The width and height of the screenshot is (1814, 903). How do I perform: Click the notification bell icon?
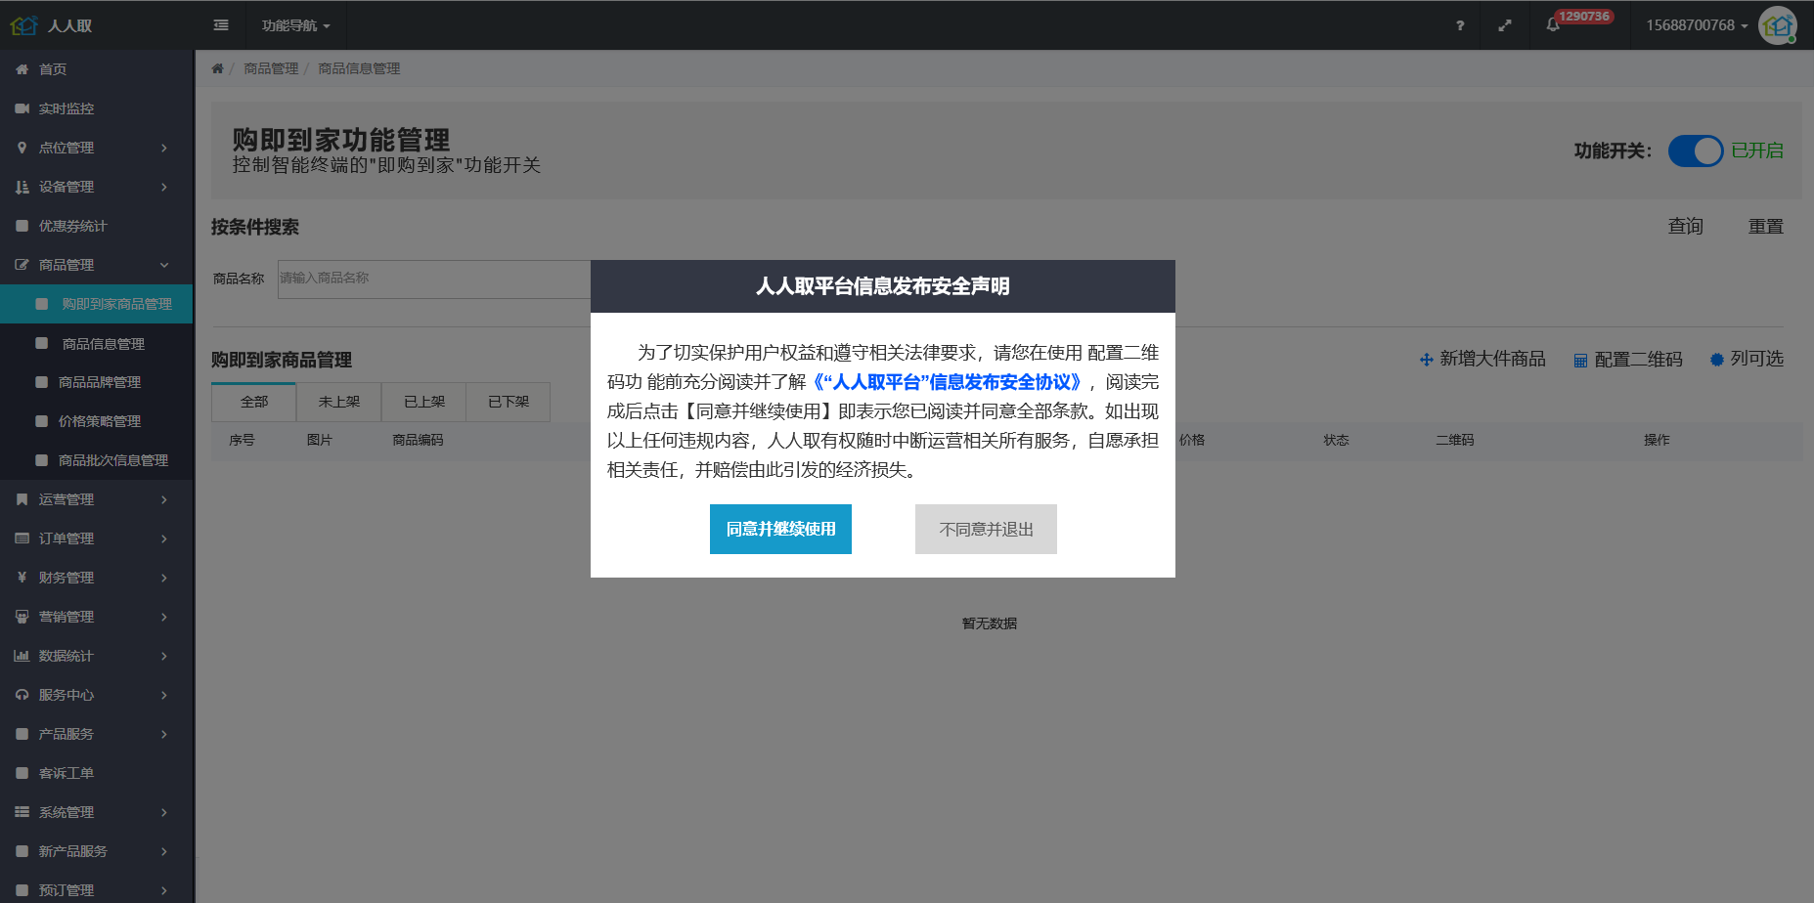pyautogui.click(x=1553, y=25)
